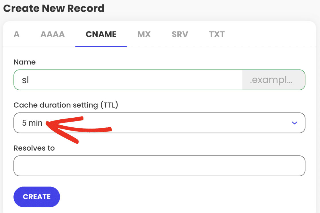Click the Name input field containing sl

click(128, 80)
